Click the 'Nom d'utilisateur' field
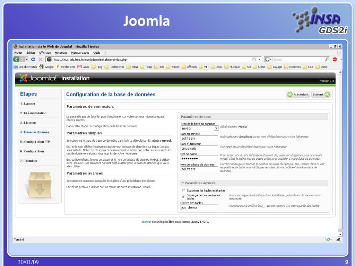 click(x=199, y=148)
